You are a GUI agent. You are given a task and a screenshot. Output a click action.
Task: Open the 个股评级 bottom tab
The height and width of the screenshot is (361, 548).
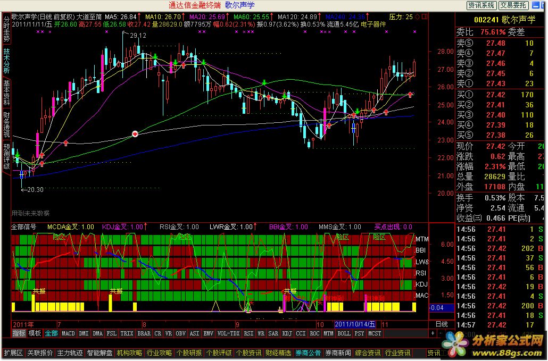[219, 353]
